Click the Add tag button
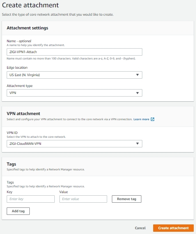196x234 pixels. 18,211
